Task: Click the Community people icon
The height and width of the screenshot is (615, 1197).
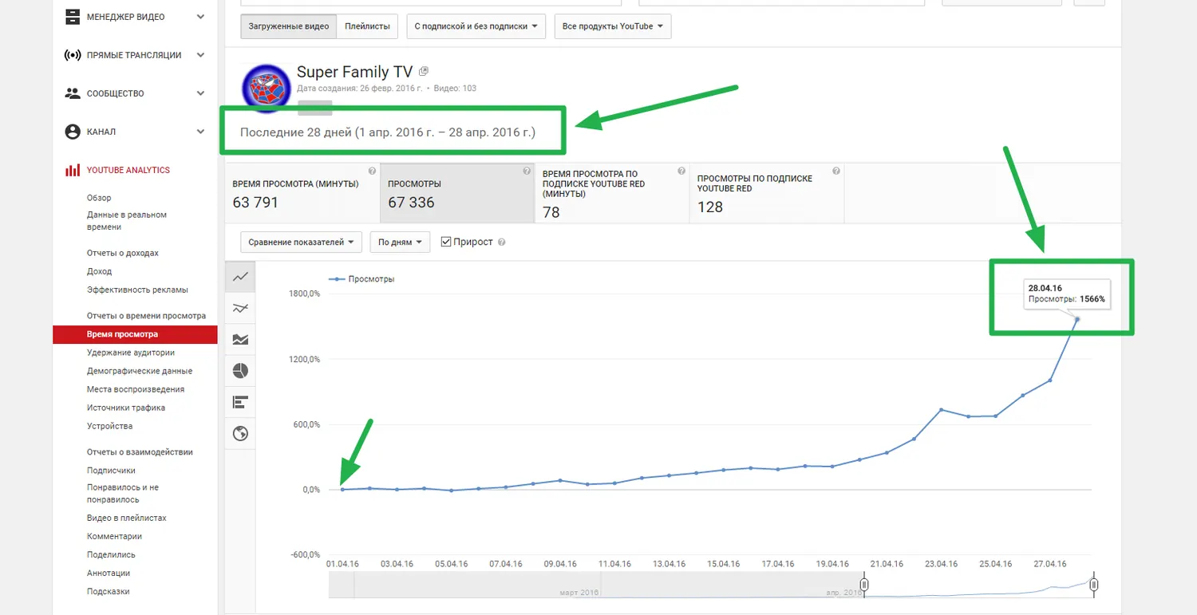Action: [73, 93]
